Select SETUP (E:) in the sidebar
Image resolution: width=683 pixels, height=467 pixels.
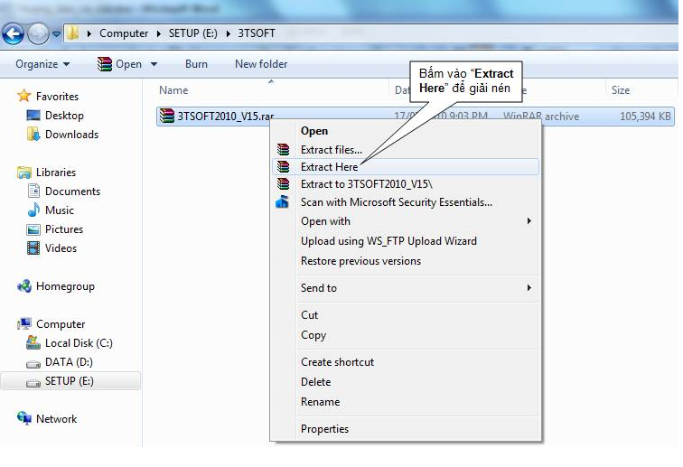[x=70, y=381]
